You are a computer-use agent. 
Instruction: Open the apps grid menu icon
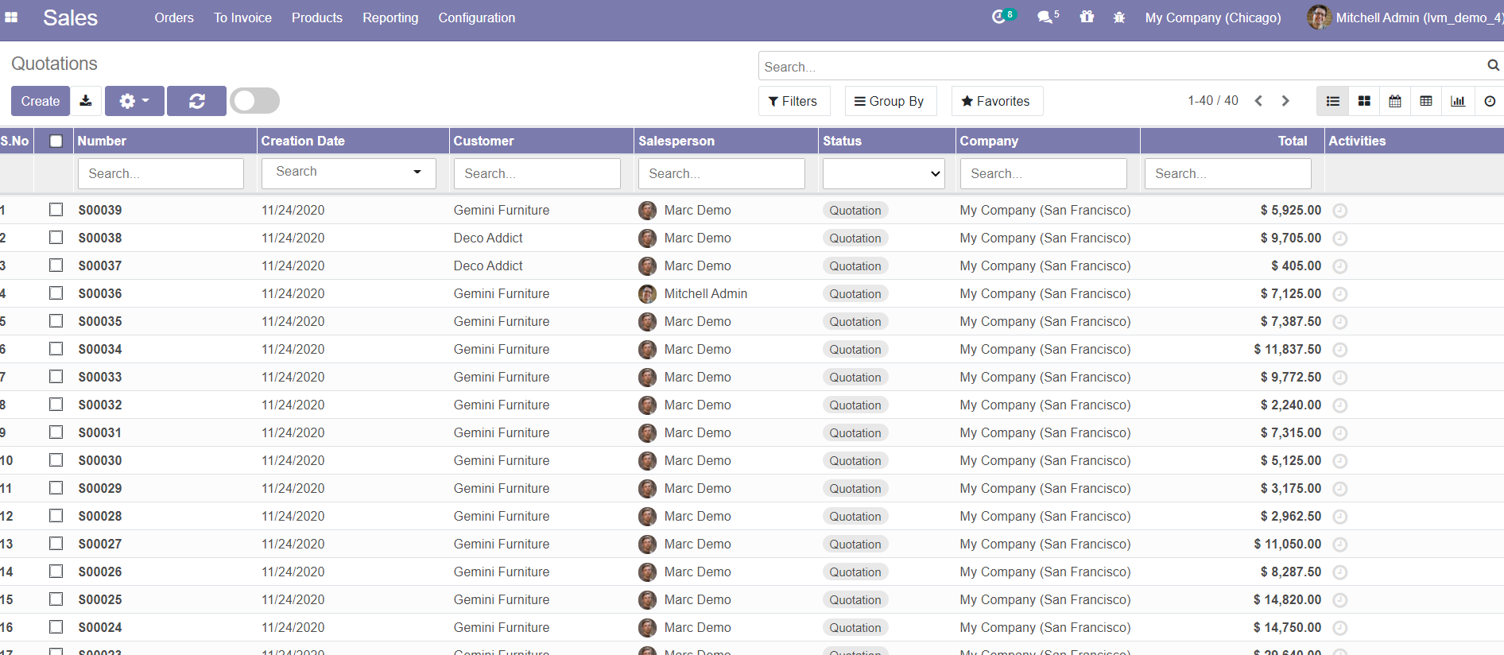click(x=11, y=17)
